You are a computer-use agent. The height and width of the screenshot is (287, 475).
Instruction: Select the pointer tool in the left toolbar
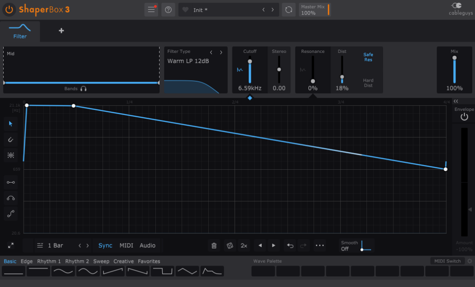[x=11, y=123]
